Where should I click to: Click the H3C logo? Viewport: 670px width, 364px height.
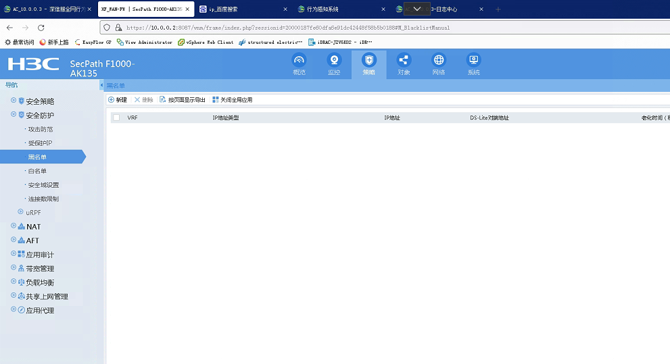click(x=33, y=64)
